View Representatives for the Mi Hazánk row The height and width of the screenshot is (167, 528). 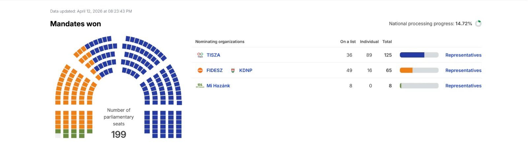pos(463,86)
